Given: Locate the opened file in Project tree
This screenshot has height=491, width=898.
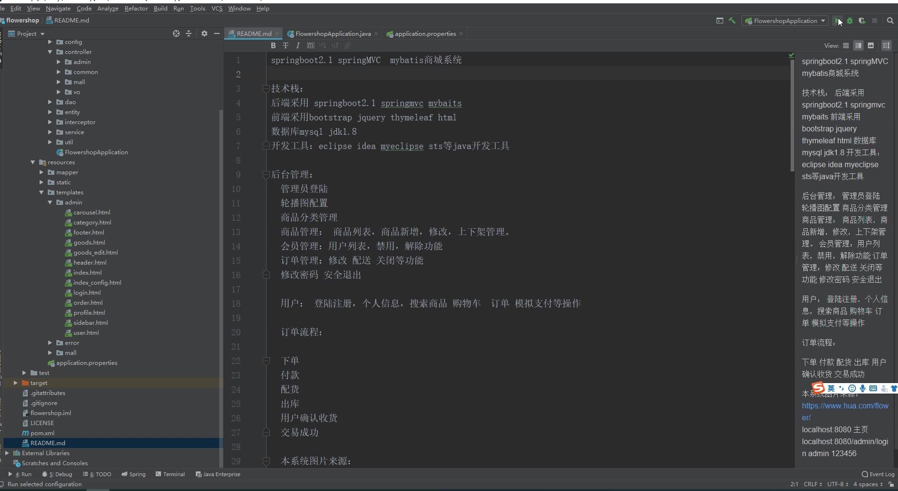Looking at the screenshot, I should (176, 33).
